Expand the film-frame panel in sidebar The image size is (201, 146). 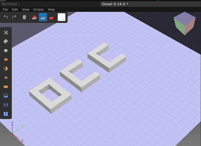[6, 105]
